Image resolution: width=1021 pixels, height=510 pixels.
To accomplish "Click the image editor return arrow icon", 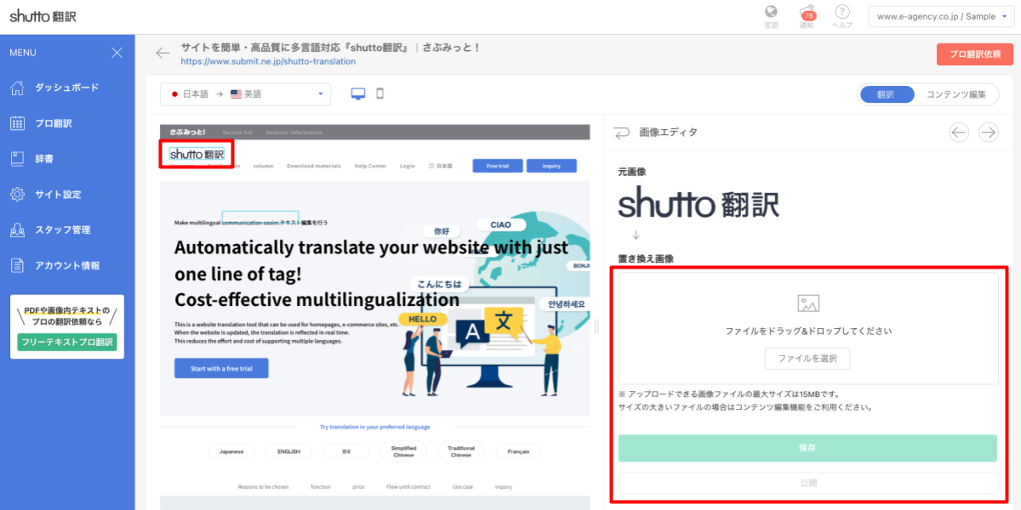I will [622, 133].
